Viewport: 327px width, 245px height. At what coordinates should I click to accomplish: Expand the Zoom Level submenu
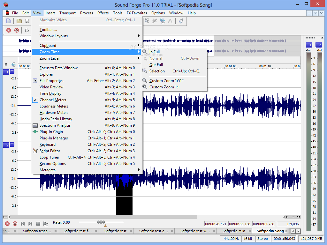coord(87,58)
